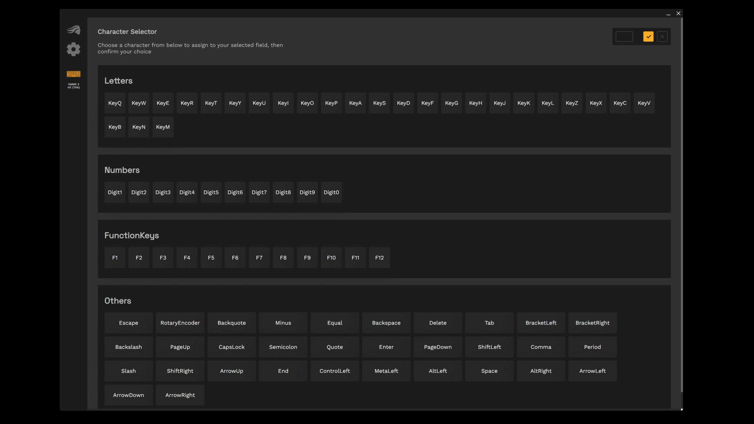Click the confirm checkmark button
754x424 pixels.
(648, 36)
